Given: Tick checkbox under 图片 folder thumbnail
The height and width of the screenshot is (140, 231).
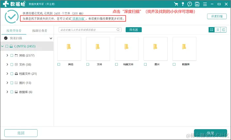Looking at the screenshot, I should [x=145, y=64].
